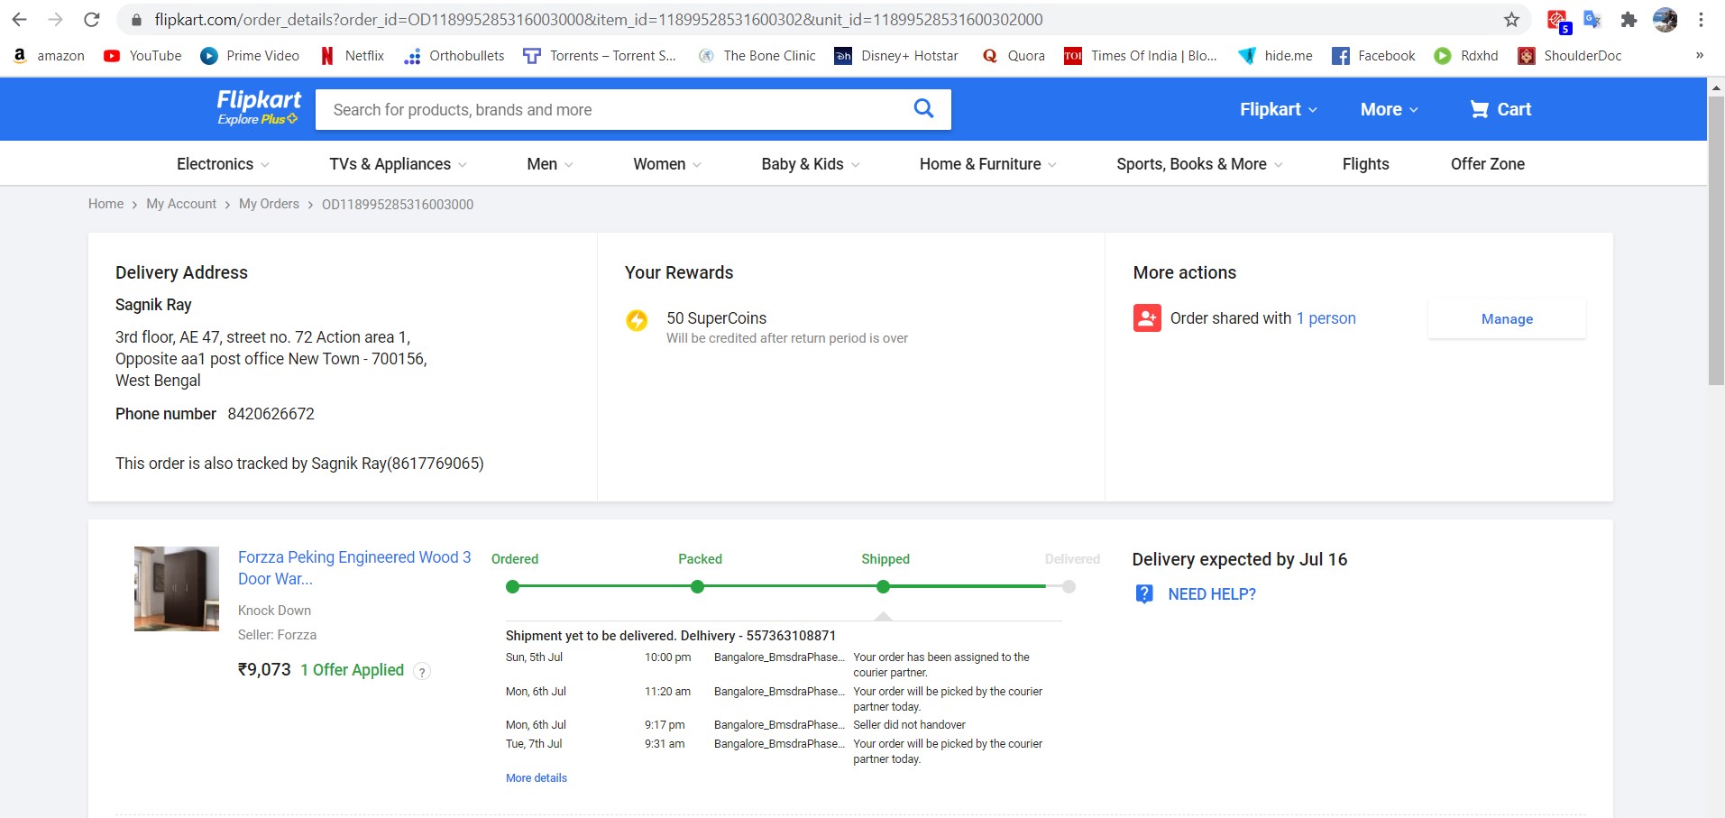Expand Home & Furniture category
Image resolution: width=1725 pixels, height=818 pixels.
[x=987, y=164]
